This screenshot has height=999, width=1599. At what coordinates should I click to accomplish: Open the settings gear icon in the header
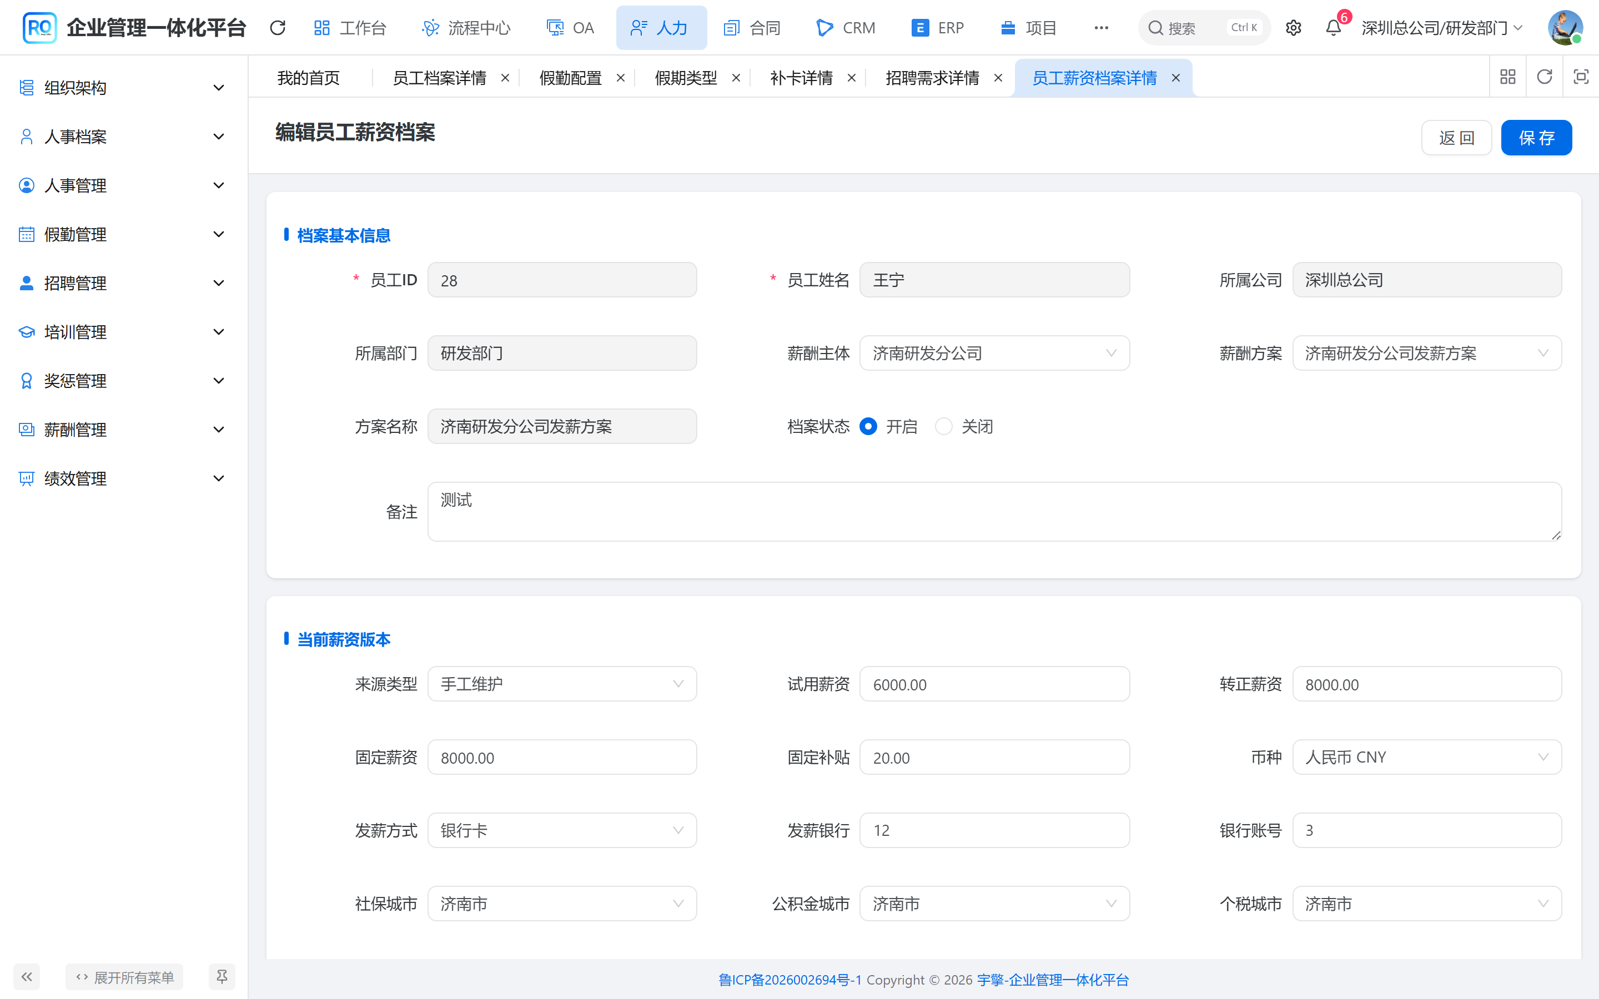coord(1293,28)
